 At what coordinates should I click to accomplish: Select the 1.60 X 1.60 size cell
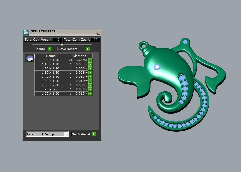pyautogui.click(x=50, y=81)
